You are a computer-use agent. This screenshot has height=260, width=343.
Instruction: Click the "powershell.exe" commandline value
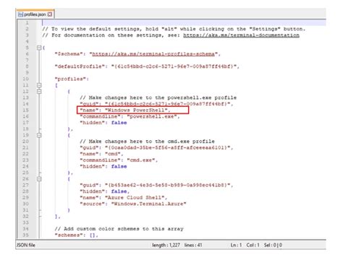coord(152,116)
